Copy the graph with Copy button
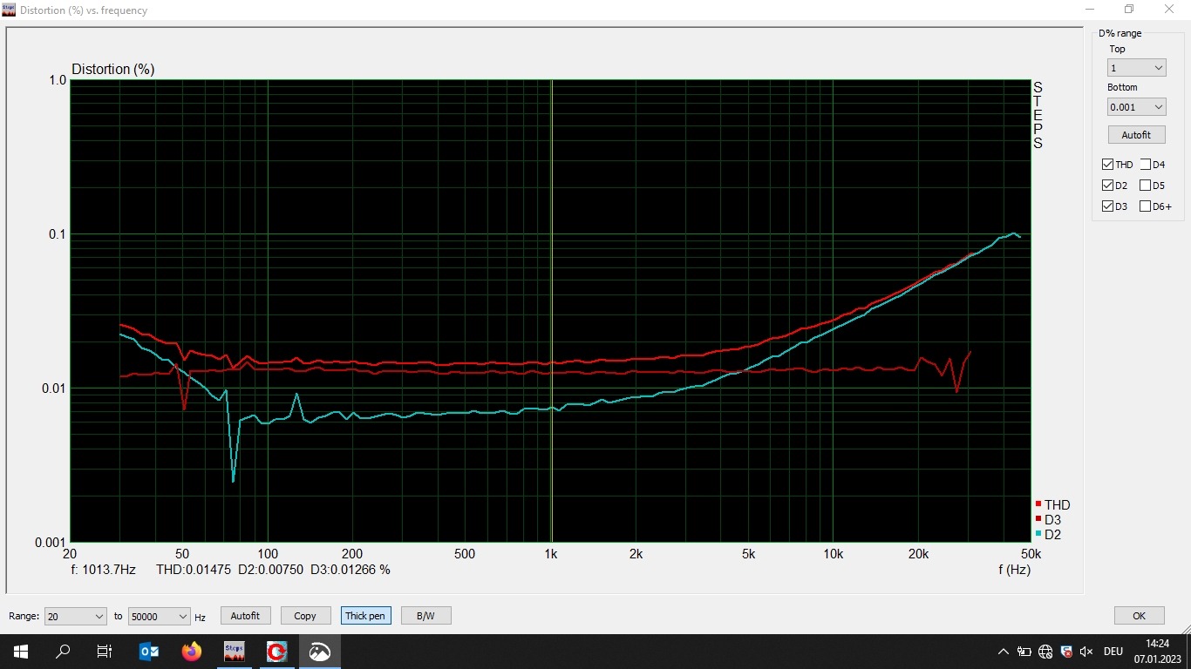The width and height of the screenshot is (1191, 669). tap(305, 616)
